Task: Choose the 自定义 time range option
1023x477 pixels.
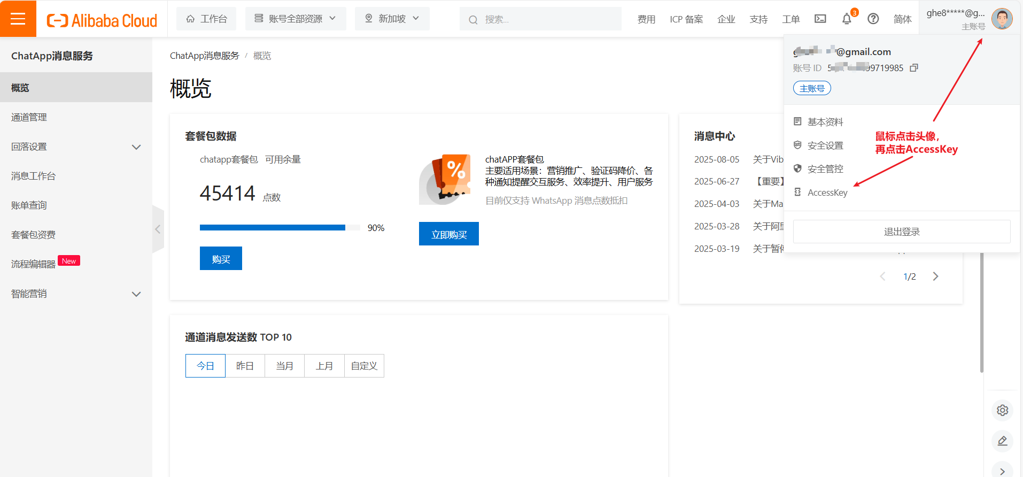Action: tap(364, 366)
